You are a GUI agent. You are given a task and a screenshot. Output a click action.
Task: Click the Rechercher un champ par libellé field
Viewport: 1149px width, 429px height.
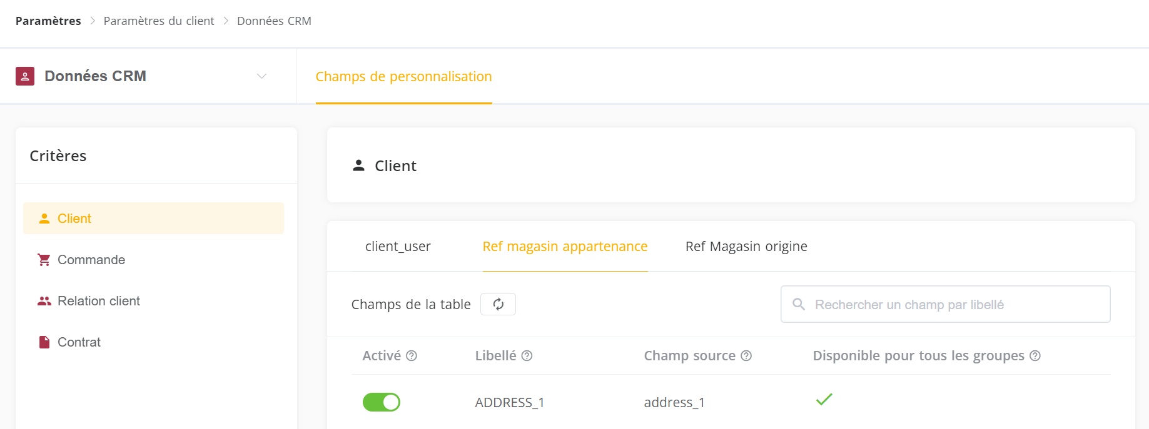pos(945,304)
